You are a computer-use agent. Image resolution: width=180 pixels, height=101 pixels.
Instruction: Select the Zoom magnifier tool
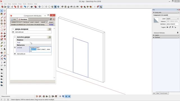(x=2, y=56)
